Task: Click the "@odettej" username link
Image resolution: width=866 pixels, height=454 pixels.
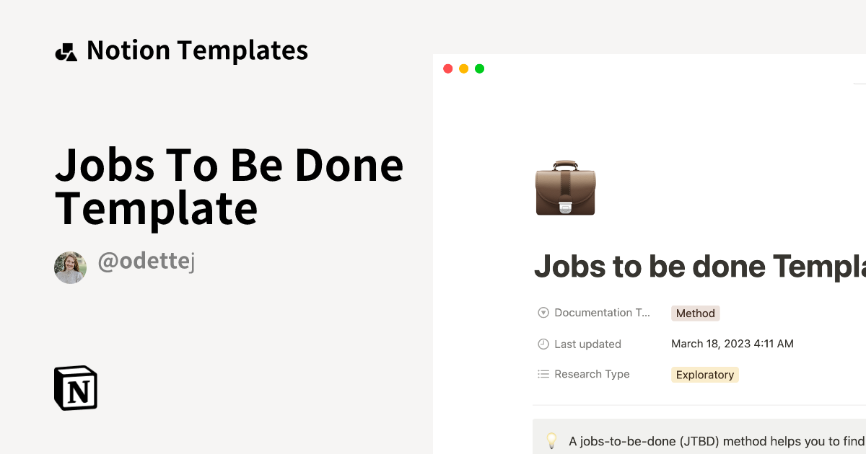Action: (146, 261)
